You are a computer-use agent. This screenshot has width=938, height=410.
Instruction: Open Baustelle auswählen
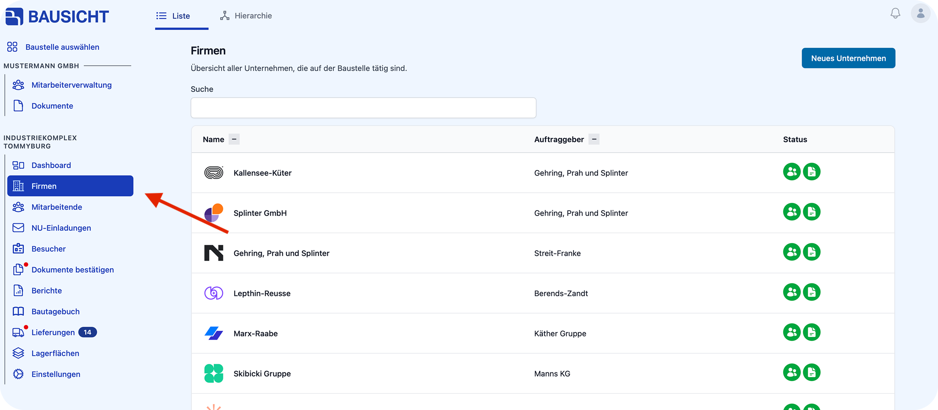53,47
